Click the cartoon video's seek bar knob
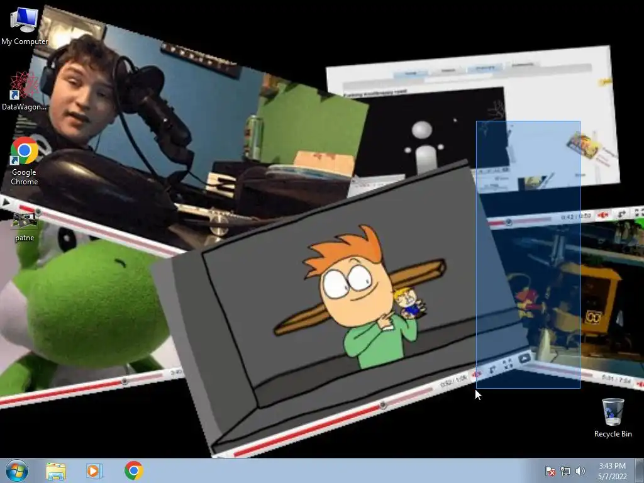The width and height of the screenshot is (644, 483). point(383,406)
